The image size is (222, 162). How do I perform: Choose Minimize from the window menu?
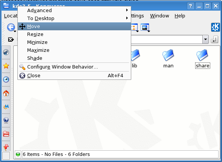(x=74, y=42)
